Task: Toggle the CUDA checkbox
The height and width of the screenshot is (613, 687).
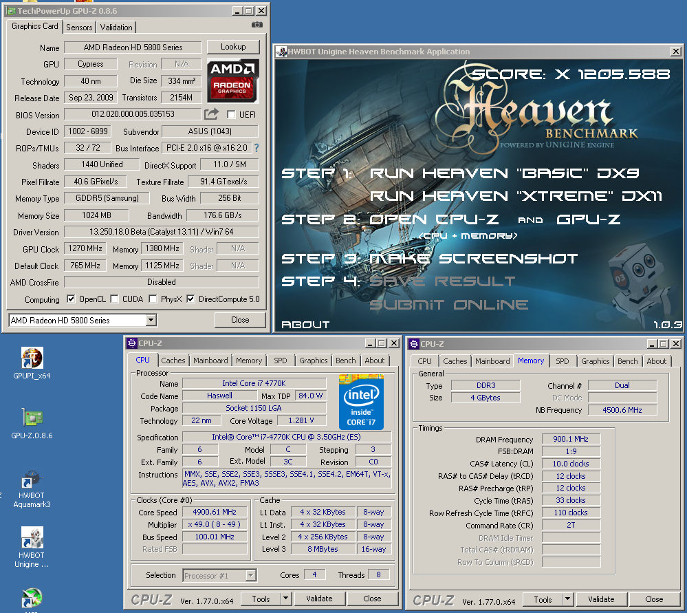Action: click(x=114, y=299)
